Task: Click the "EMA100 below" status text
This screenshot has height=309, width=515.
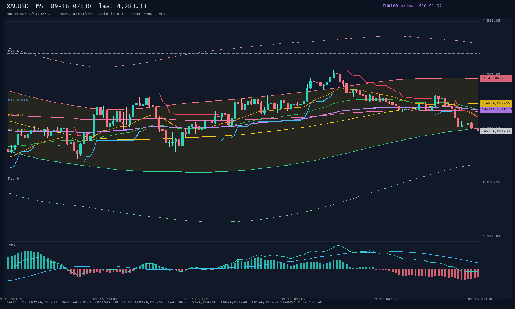Action: pos(398,6)
